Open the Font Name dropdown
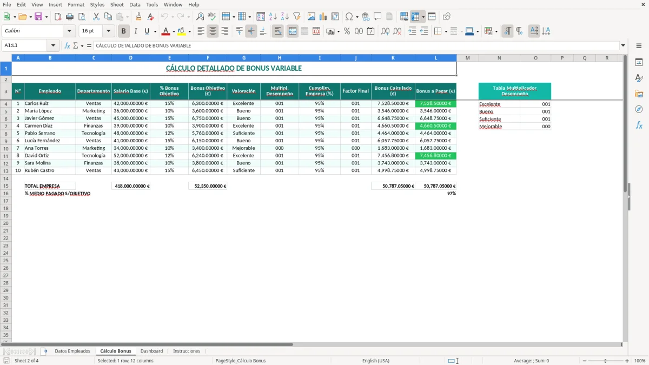The width and height of the screenshot is (649, 365). (x=69, y=31)
